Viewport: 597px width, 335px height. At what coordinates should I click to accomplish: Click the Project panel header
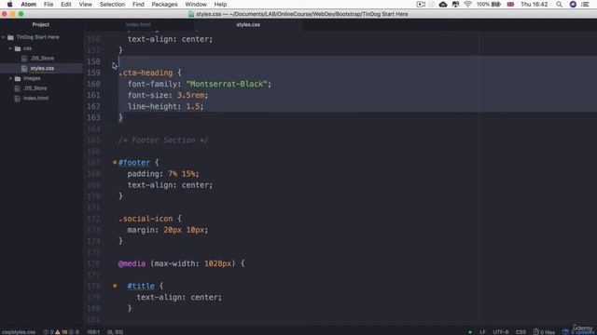[41, 25]
